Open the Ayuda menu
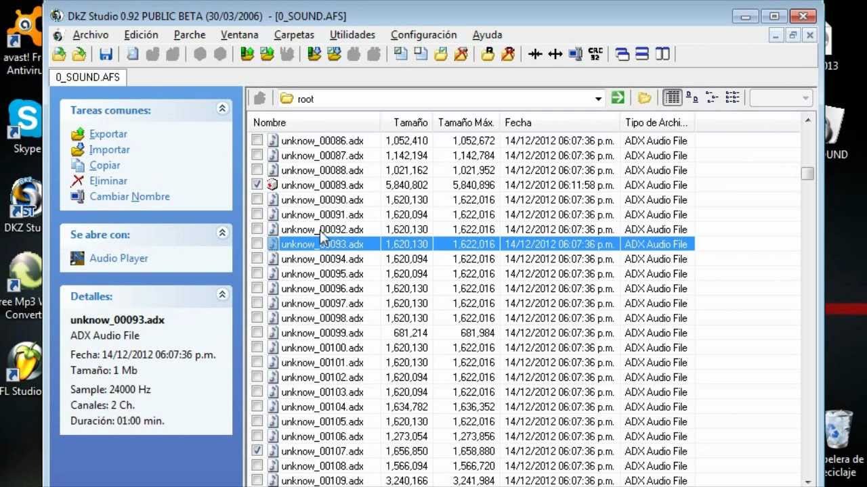Screen dimensions: 867x487 (x=487, y=34)
